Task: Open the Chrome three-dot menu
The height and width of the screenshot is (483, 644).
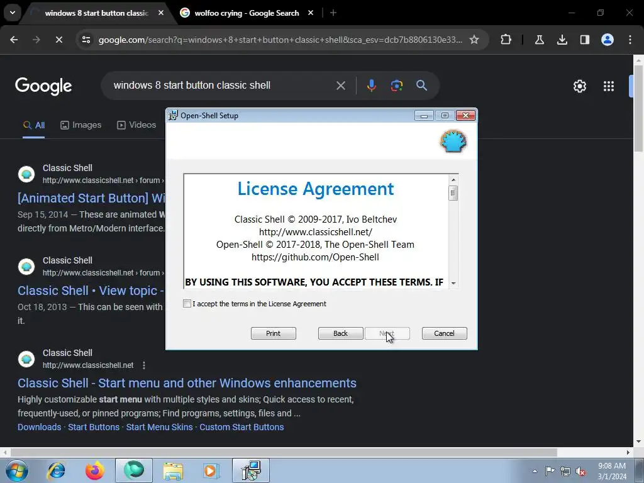Action: (630, 40)
